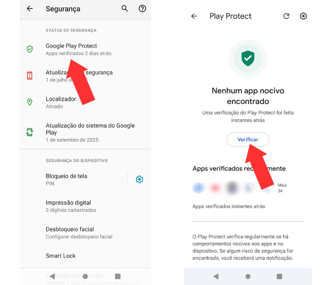Open Bloqueio de tela gear settings

click(x=139, y=179)
